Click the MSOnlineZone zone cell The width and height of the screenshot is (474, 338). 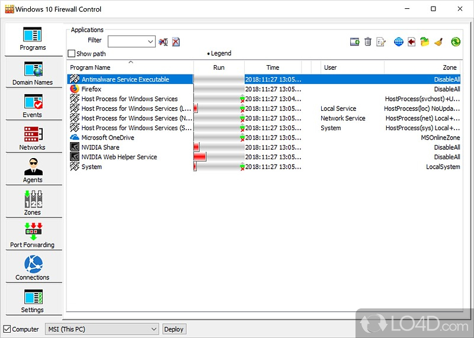point(440,137)
